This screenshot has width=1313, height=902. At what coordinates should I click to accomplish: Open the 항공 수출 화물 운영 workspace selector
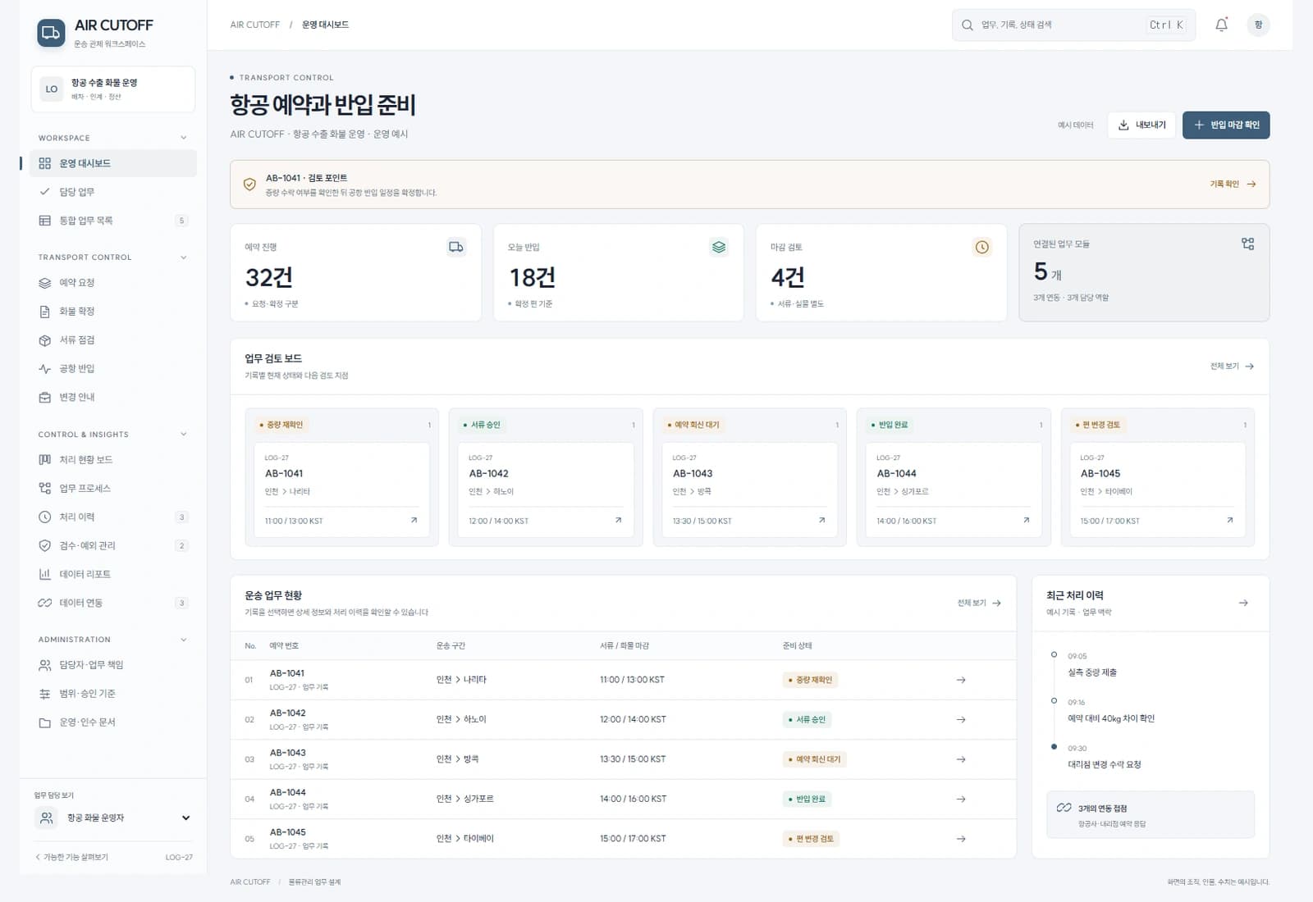coord(113,89)
